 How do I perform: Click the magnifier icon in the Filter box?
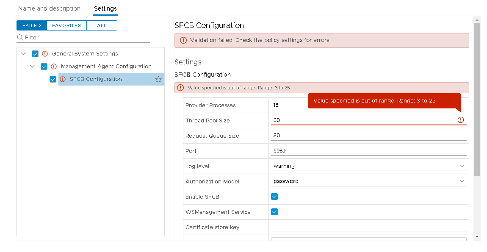tap(19, 37)
